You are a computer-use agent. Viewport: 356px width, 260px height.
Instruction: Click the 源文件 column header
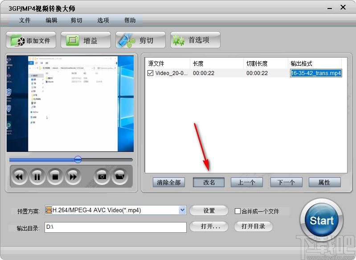point(168,63)
